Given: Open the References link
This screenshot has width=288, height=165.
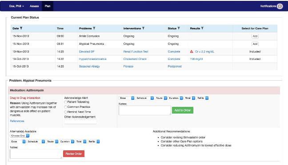Looking at the screenshot, I should pyautogui.click(x=17, y=121).
